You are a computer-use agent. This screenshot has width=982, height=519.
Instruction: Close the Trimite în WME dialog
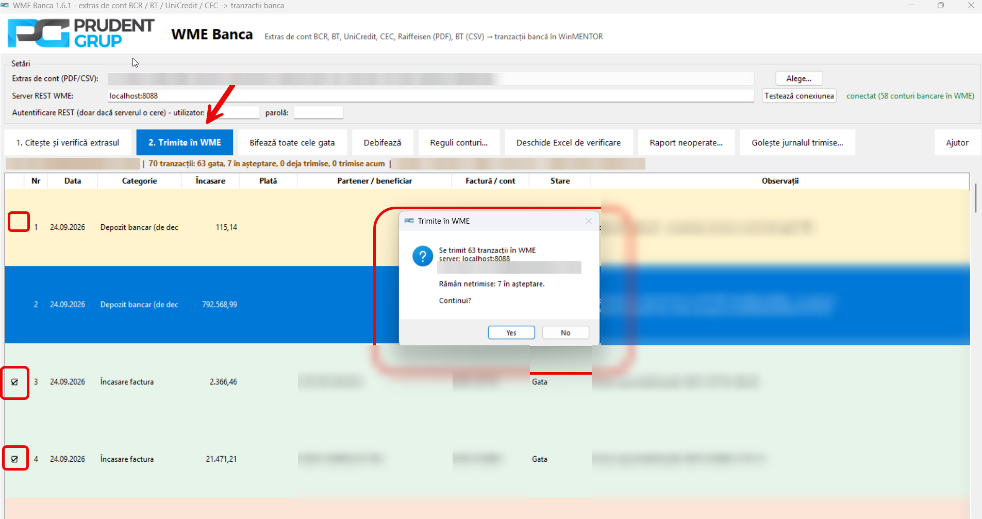588,221
